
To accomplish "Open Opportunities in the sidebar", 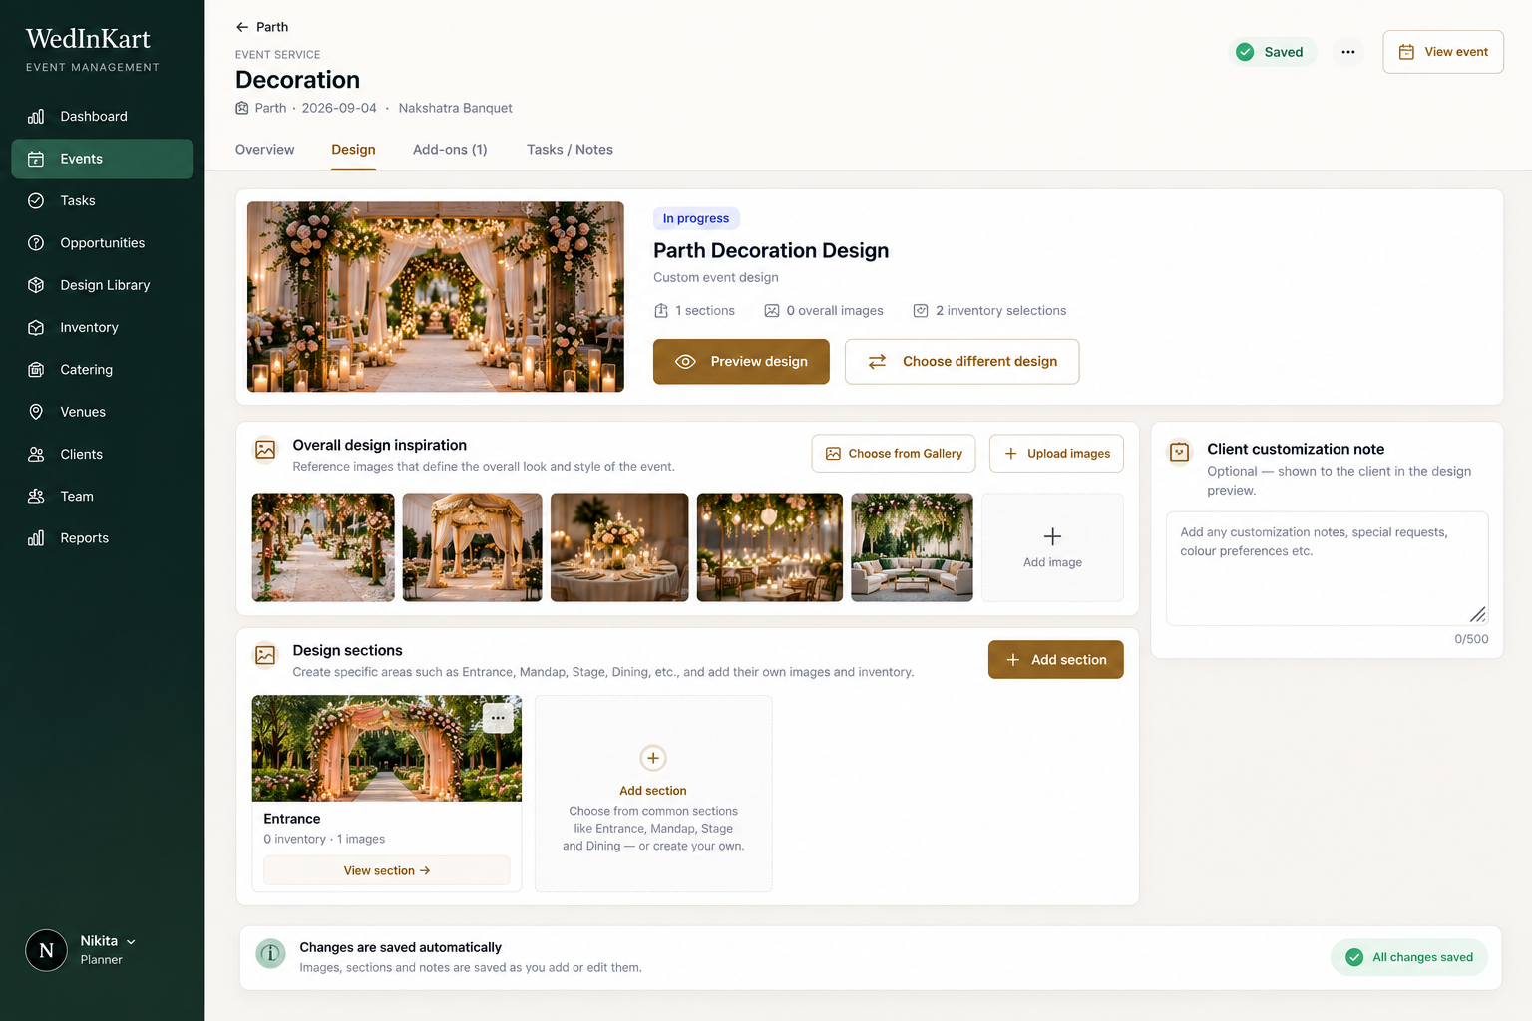I will tap(102, 243).
